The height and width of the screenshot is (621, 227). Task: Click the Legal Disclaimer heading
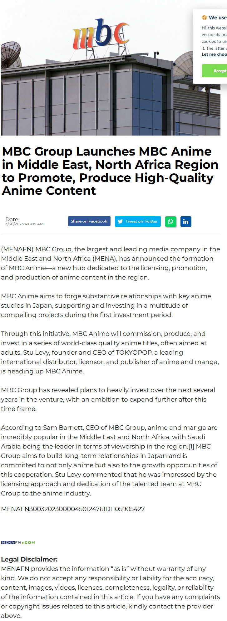29,559
